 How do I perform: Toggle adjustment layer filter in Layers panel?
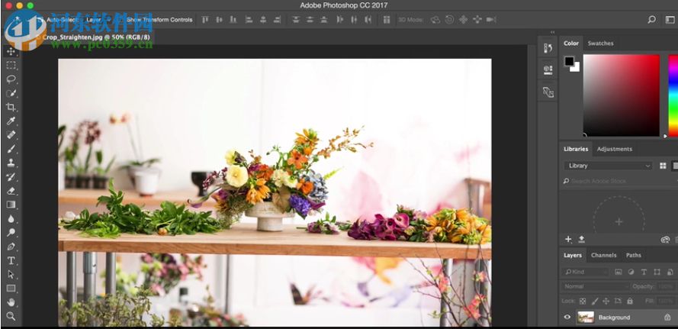(631, 272)
